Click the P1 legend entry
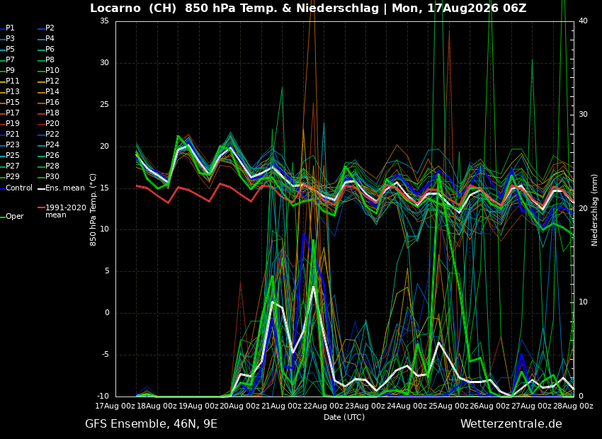Screen dimensions: 602x439 pyautogui.click(x=7, y=28)
